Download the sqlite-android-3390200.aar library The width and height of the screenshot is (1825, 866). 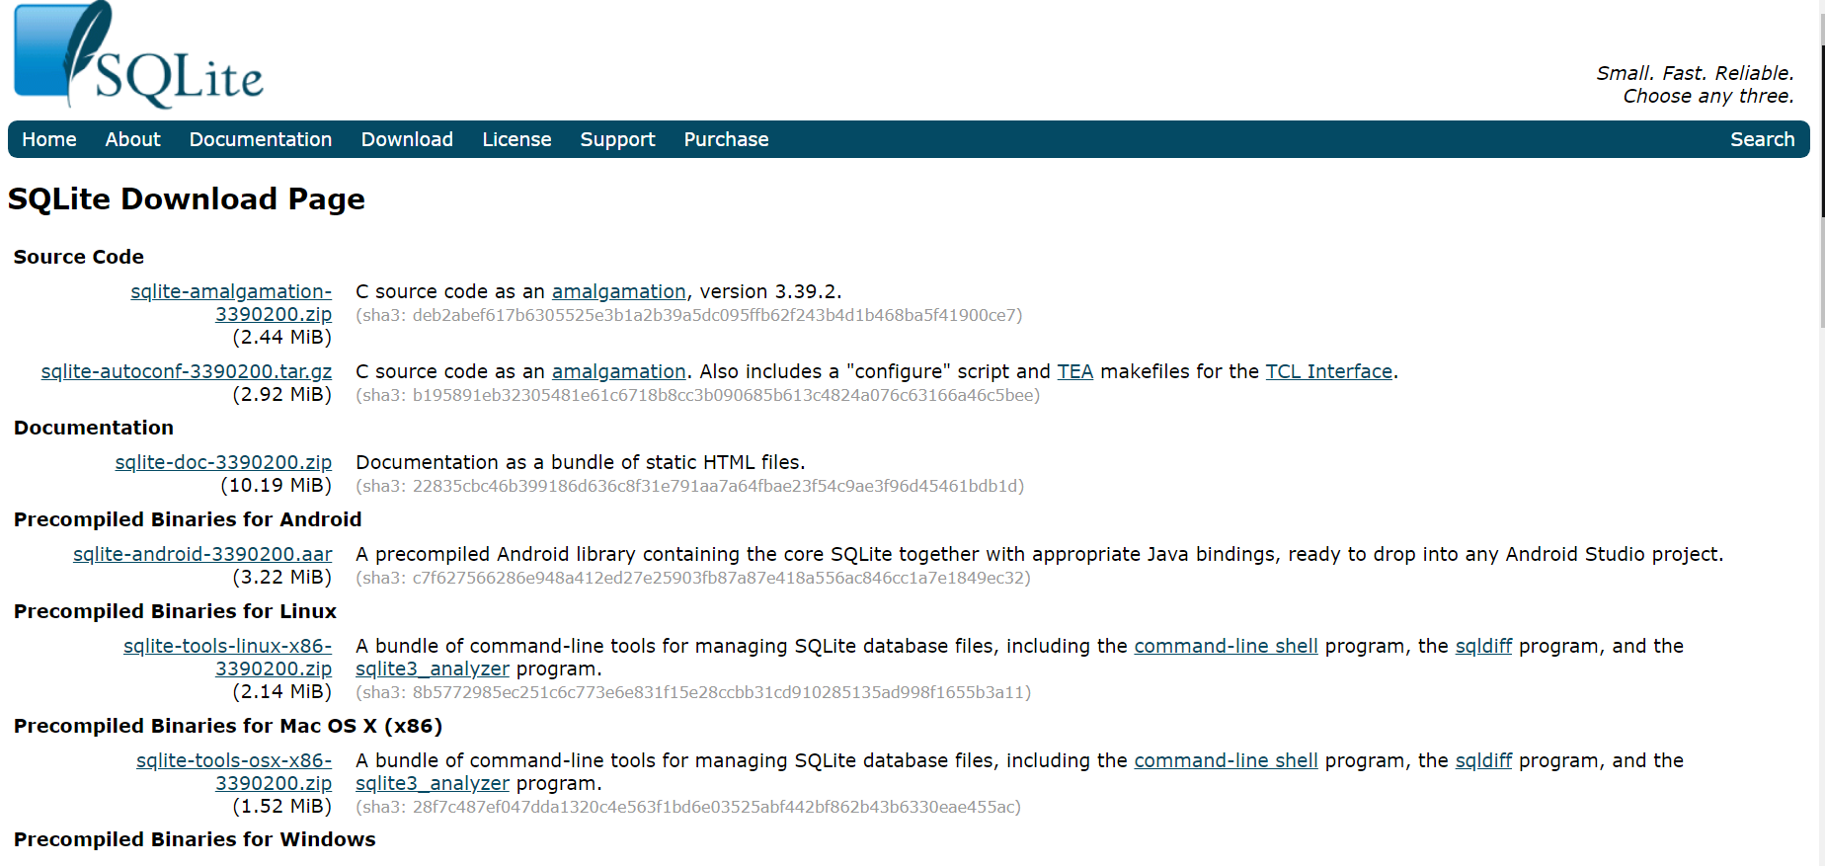201,554
